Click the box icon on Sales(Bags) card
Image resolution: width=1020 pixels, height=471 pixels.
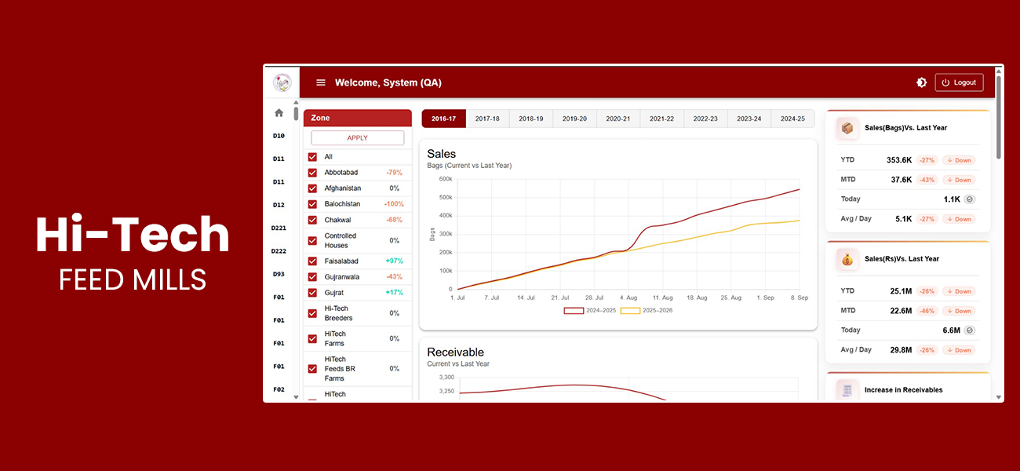(x=847, y=128)
